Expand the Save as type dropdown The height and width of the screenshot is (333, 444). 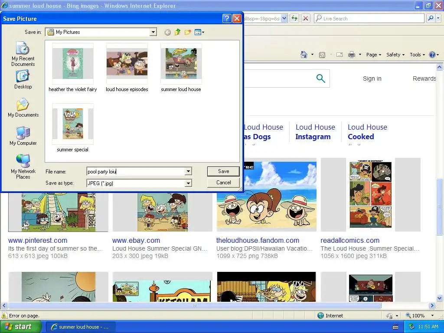pyautogui.click(x=188, y=183)
